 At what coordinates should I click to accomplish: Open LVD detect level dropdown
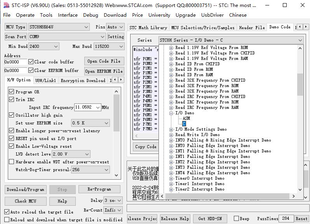(71, 154)
